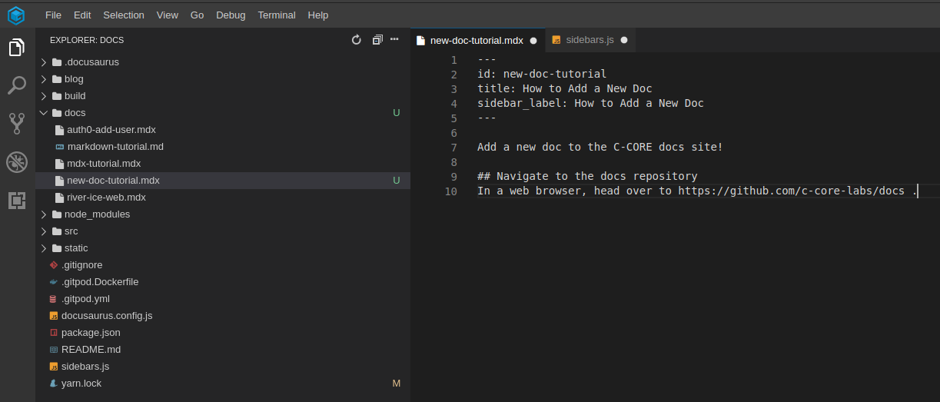
Task: Open the Explorer view in activity bar
Action: (x=17, y=48)
